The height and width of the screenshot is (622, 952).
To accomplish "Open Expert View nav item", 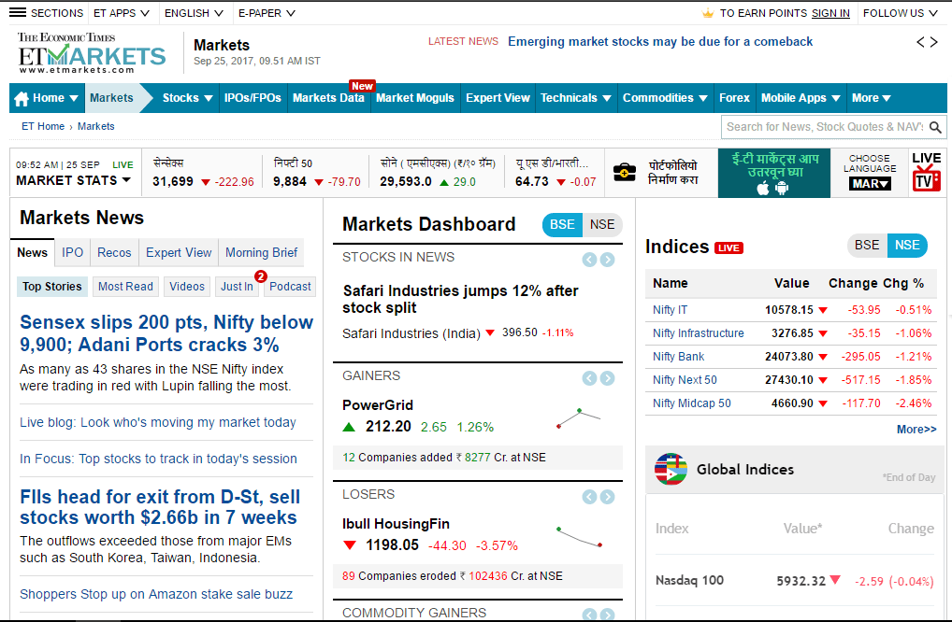I will pos(498,98).
